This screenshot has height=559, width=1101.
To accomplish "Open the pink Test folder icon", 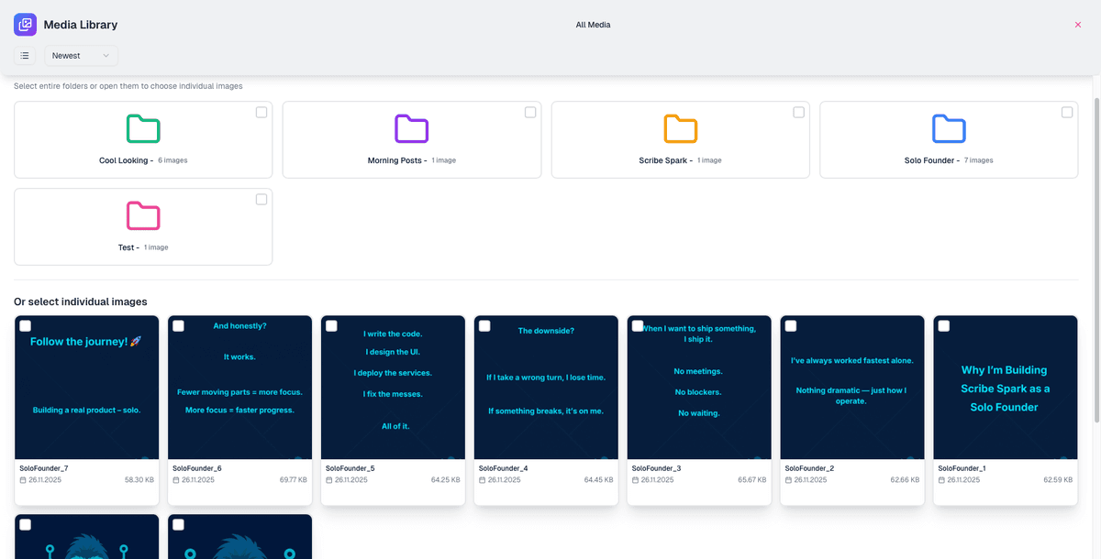I will [x=143, y=216].
